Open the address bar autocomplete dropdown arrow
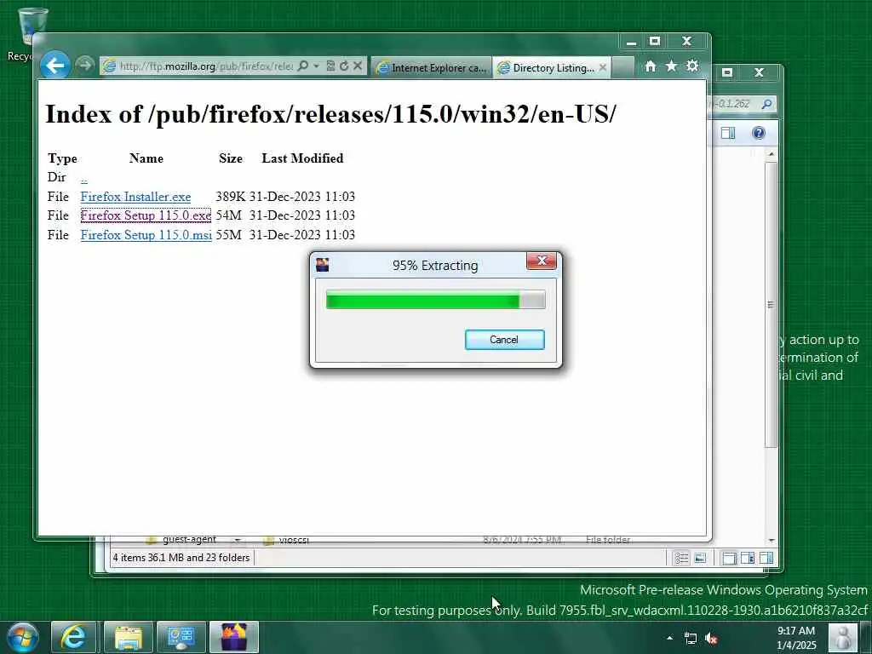 point(317,66)
